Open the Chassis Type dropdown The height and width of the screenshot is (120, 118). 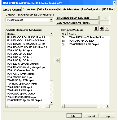point(51,20)
